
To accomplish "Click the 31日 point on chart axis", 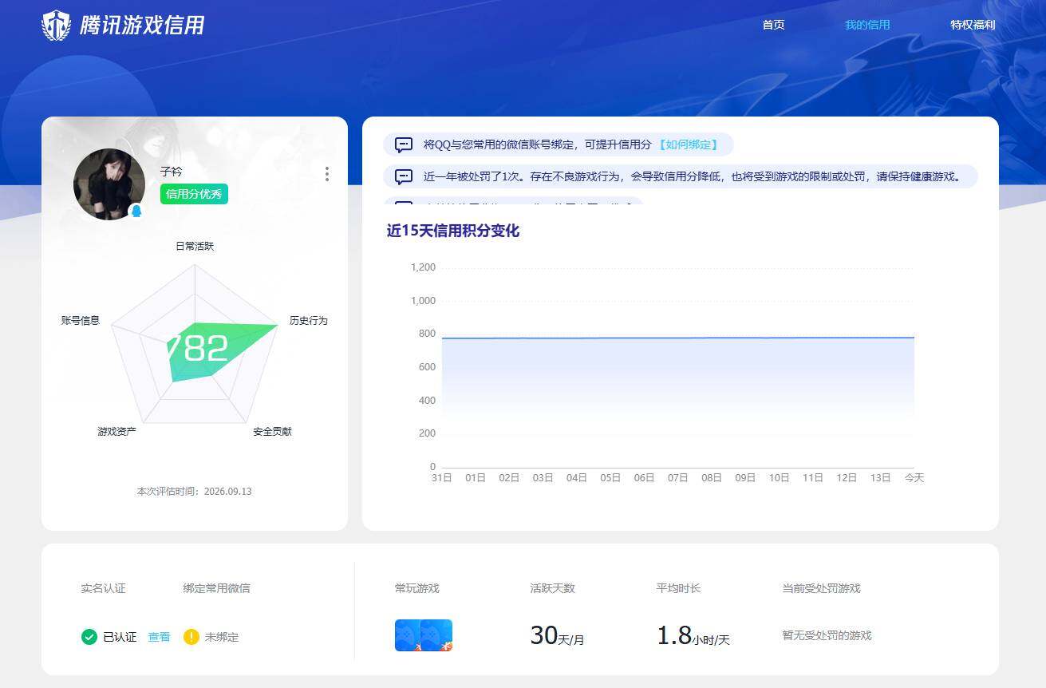I will coord(442,477).
